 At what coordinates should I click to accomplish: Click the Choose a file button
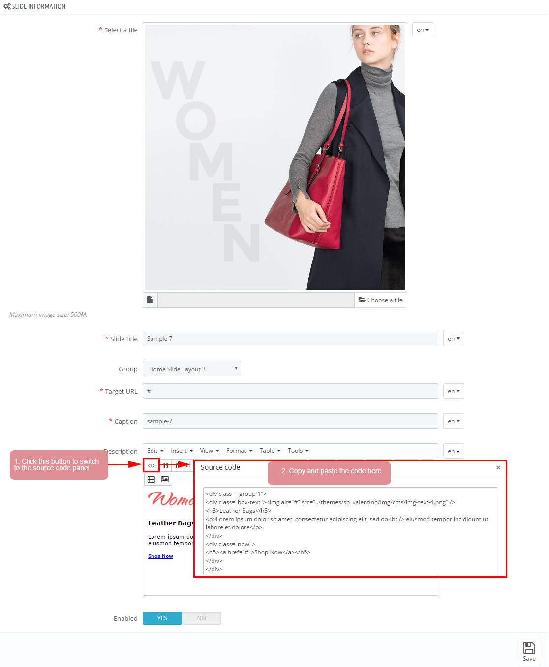381,300
